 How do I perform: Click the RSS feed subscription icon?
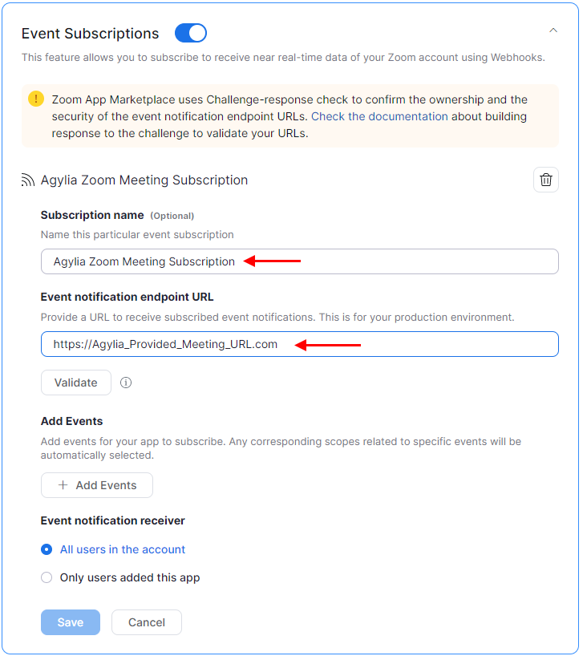coord(28,180)
